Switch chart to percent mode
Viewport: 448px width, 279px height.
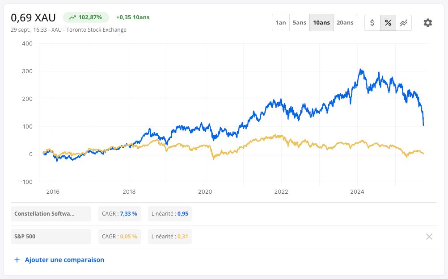(388, 23)
